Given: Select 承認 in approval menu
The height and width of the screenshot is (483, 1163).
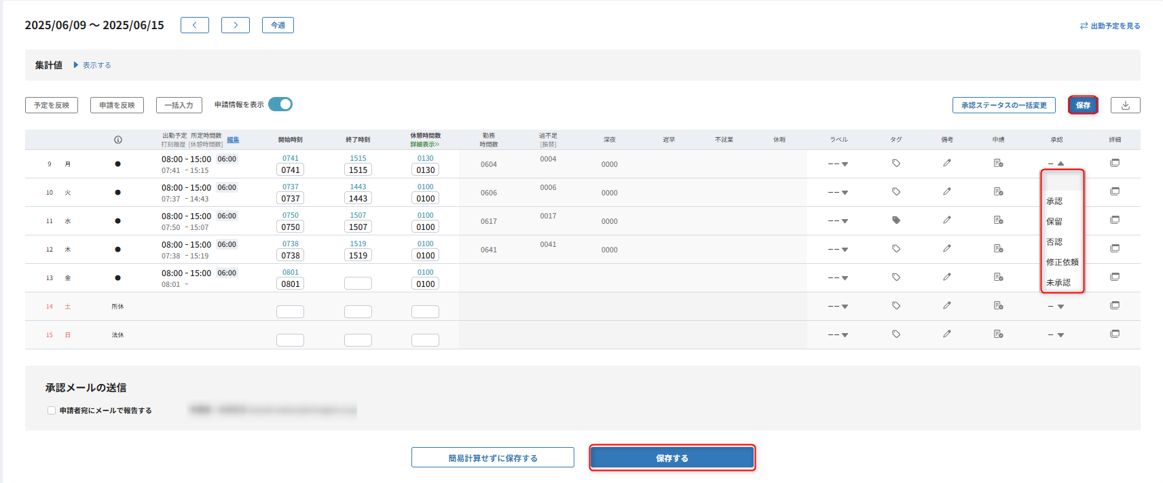Looking at the screenshot, I should pyautogui.click(x=1062, y=201).
